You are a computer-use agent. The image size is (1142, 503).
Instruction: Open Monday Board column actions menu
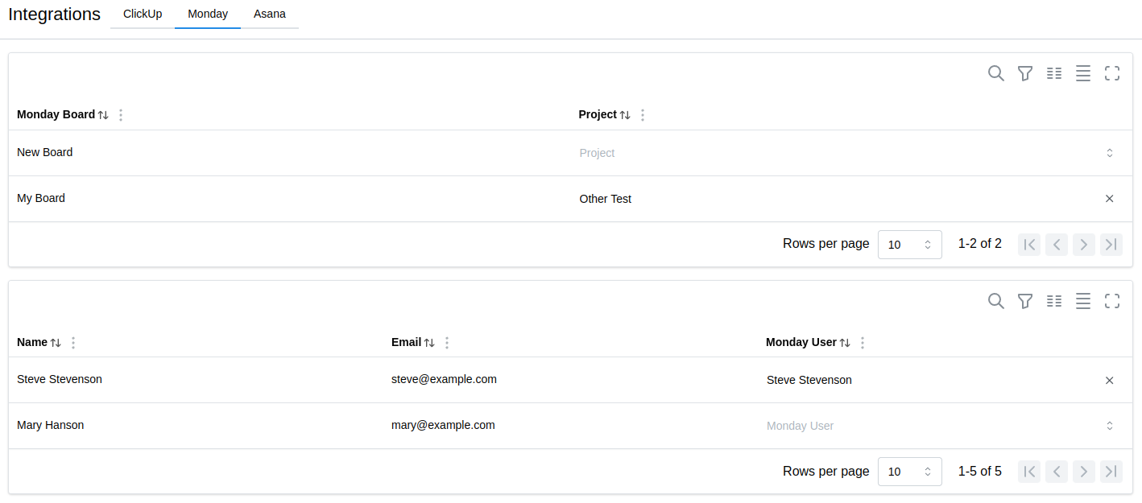[121, 115]
